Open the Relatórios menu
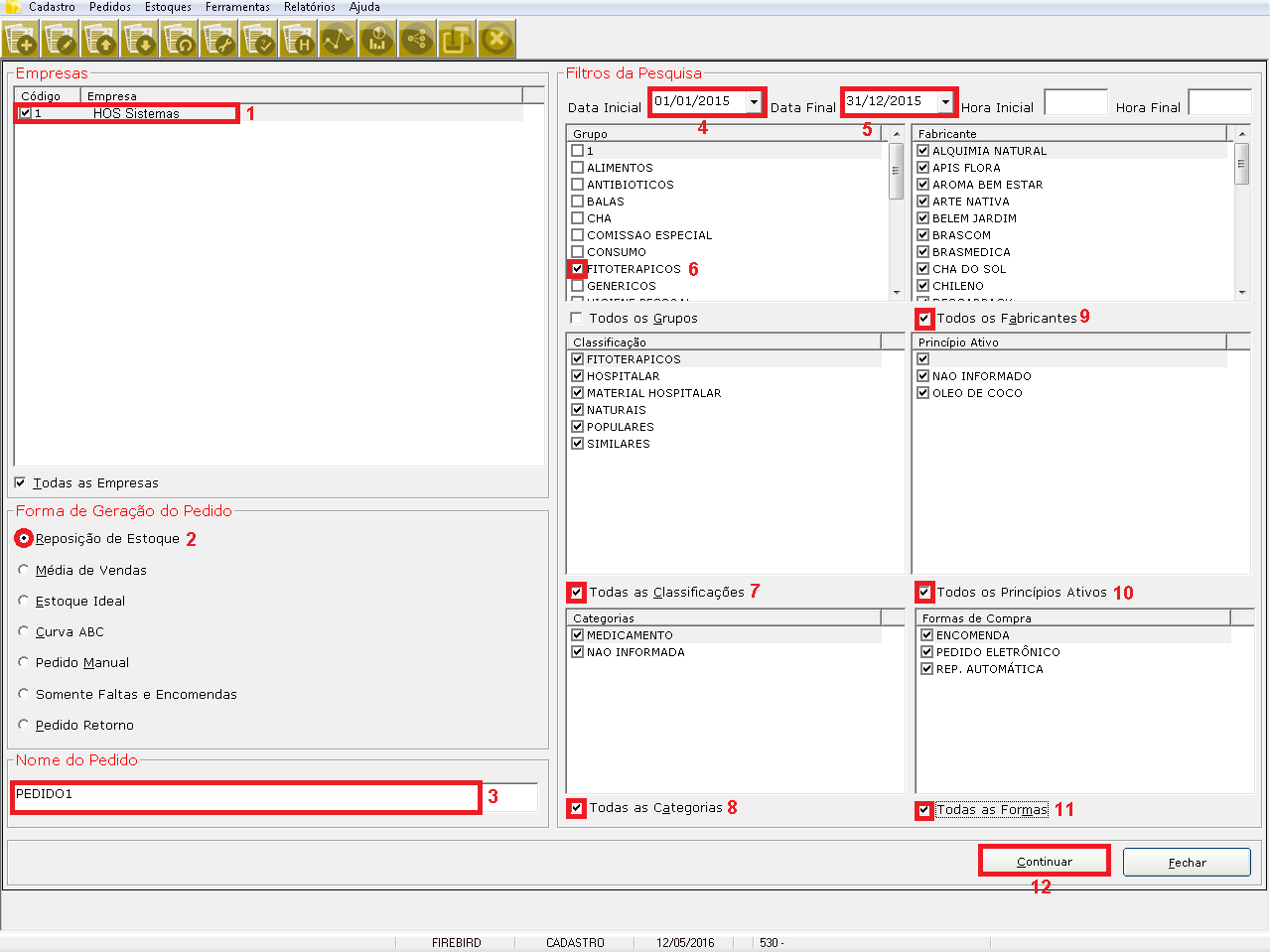 309,7
